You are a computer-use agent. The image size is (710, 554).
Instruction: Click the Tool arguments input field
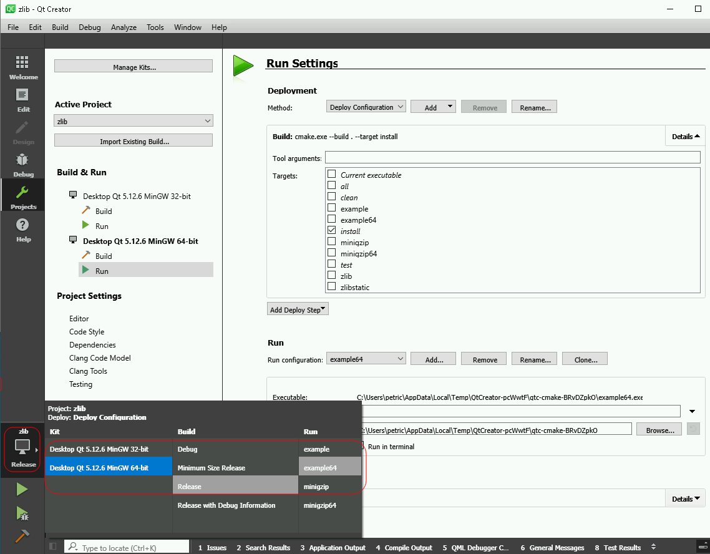pyautogui.click(x=513, y=157)
